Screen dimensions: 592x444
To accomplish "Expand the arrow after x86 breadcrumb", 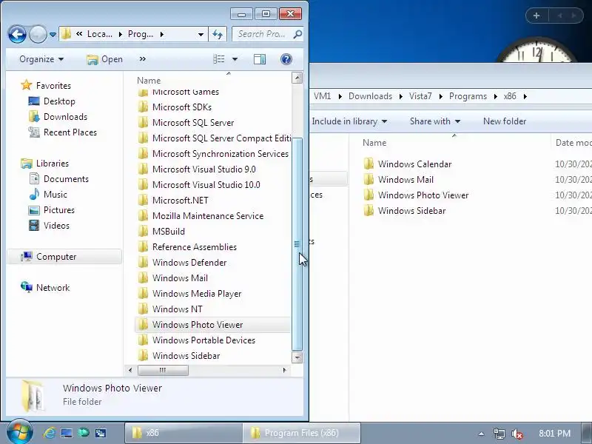I will point(525,97).
